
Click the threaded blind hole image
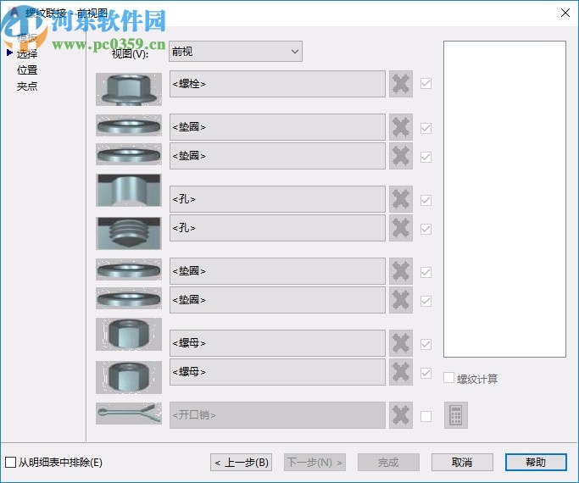129,233
